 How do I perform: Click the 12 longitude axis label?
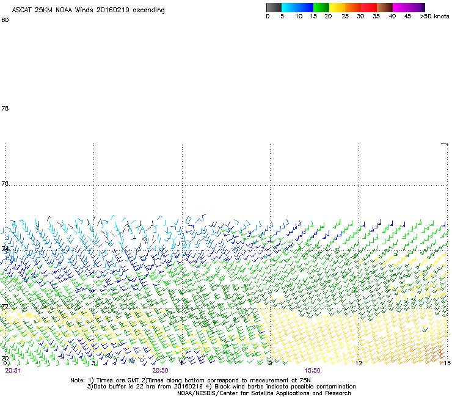coord(359,363)
